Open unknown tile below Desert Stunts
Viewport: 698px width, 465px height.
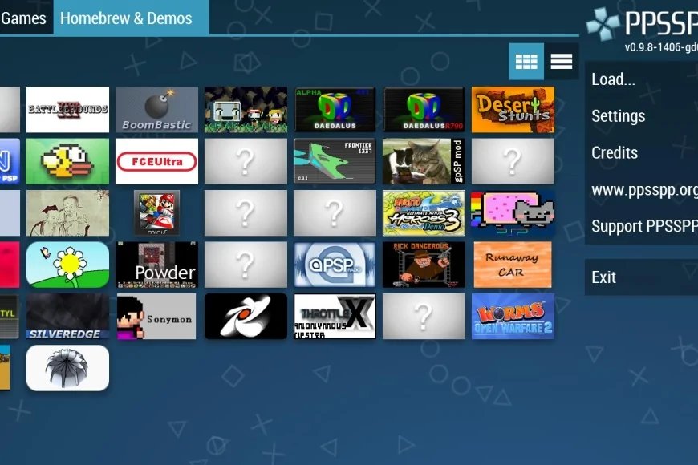click(x=513, y=161)
